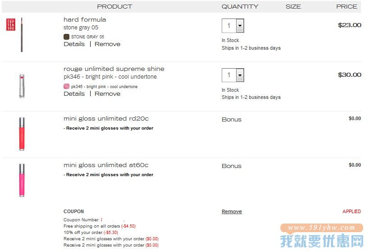Open Details for rouge unlimited supreme shine
The height and width of the screenshot is (252, 370).
(74, 93)
